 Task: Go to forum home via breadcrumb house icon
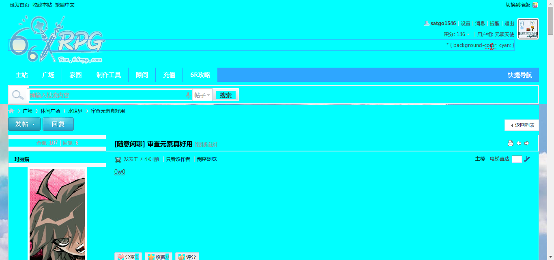click(x=12, y=111)
